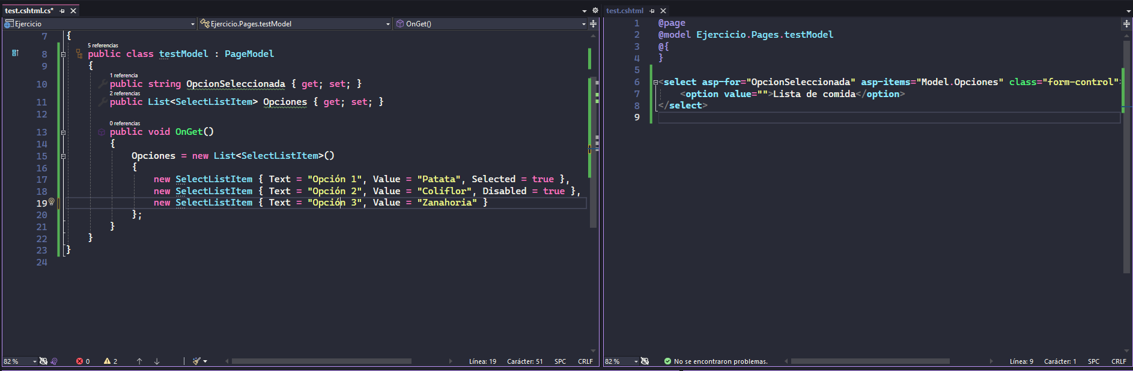
Task: Go to previous issue with the up arrow
Action: pos(139,361)
